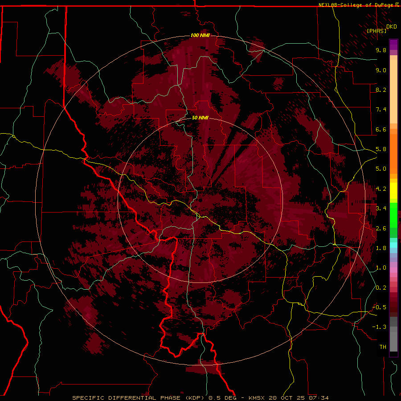Click the 6.6 legend value

point(381,129)
